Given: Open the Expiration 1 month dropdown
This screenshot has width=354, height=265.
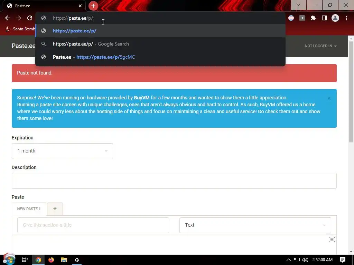Looking at the screenshot, I should (62, 151).
